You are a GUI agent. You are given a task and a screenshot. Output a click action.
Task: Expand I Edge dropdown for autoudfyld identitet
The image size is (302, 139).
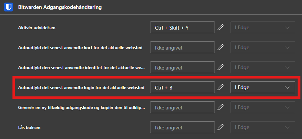(263, 67)
